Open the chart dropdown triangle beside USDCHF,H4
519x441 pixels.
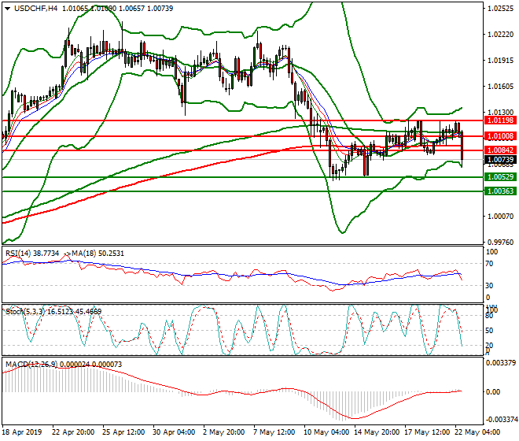coord(7,9)
